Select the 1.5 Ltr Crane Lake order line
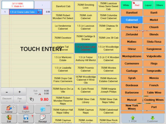Image resolution: width=166 pixels, height=124 pixels. pos(26,12)
